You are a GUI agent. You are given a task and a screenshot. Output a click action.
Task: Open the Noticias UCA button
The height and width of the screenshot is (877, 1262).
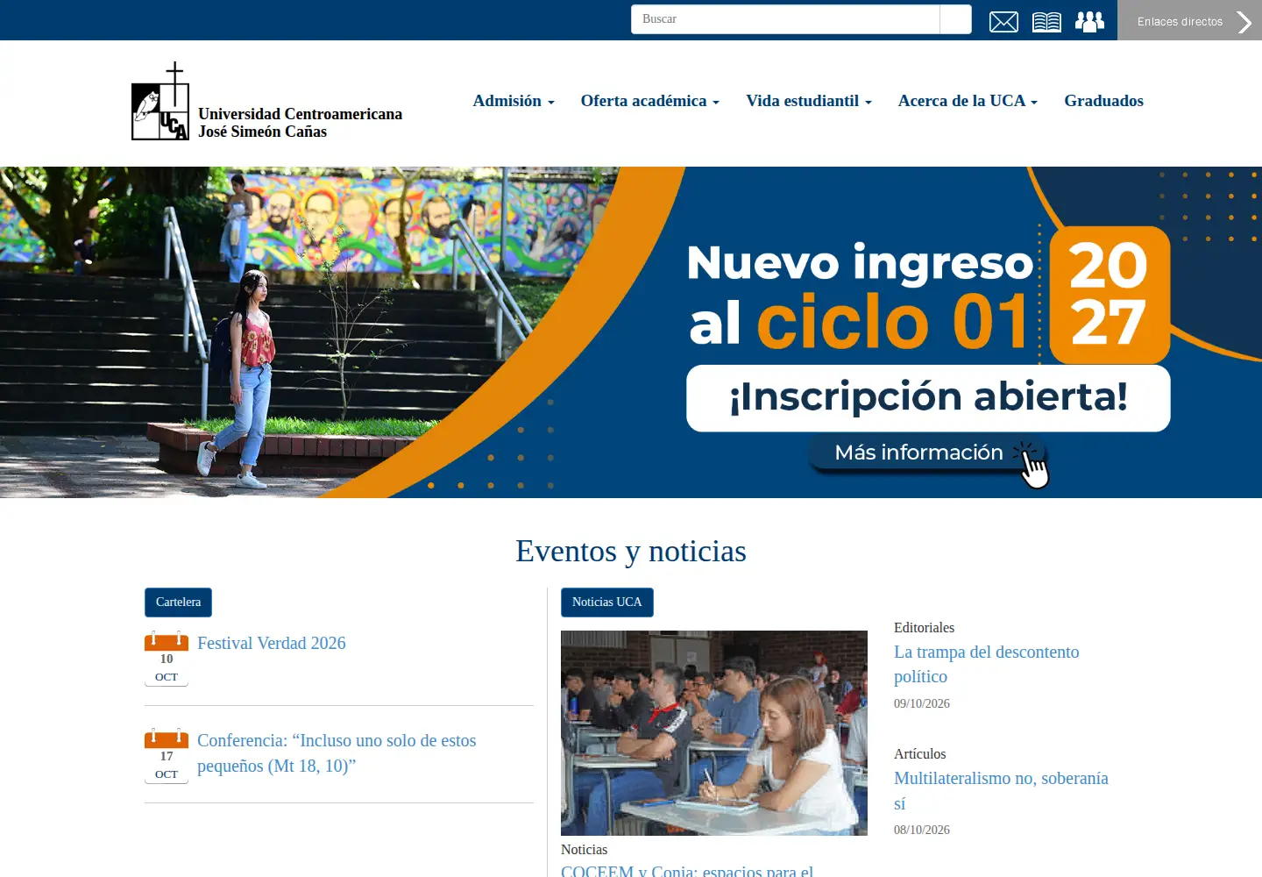(607, 602)
